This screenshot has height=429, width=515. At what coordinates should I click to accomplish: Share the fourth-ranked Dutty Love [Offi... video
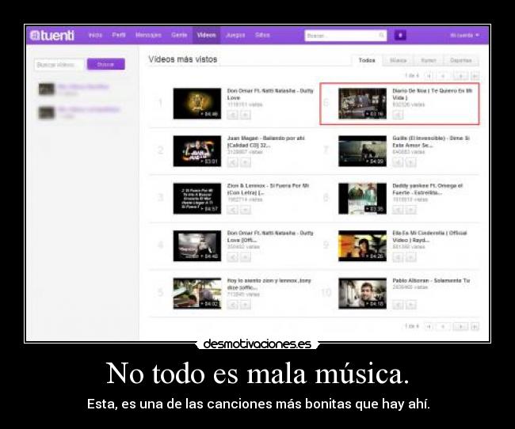pos(232,257)
